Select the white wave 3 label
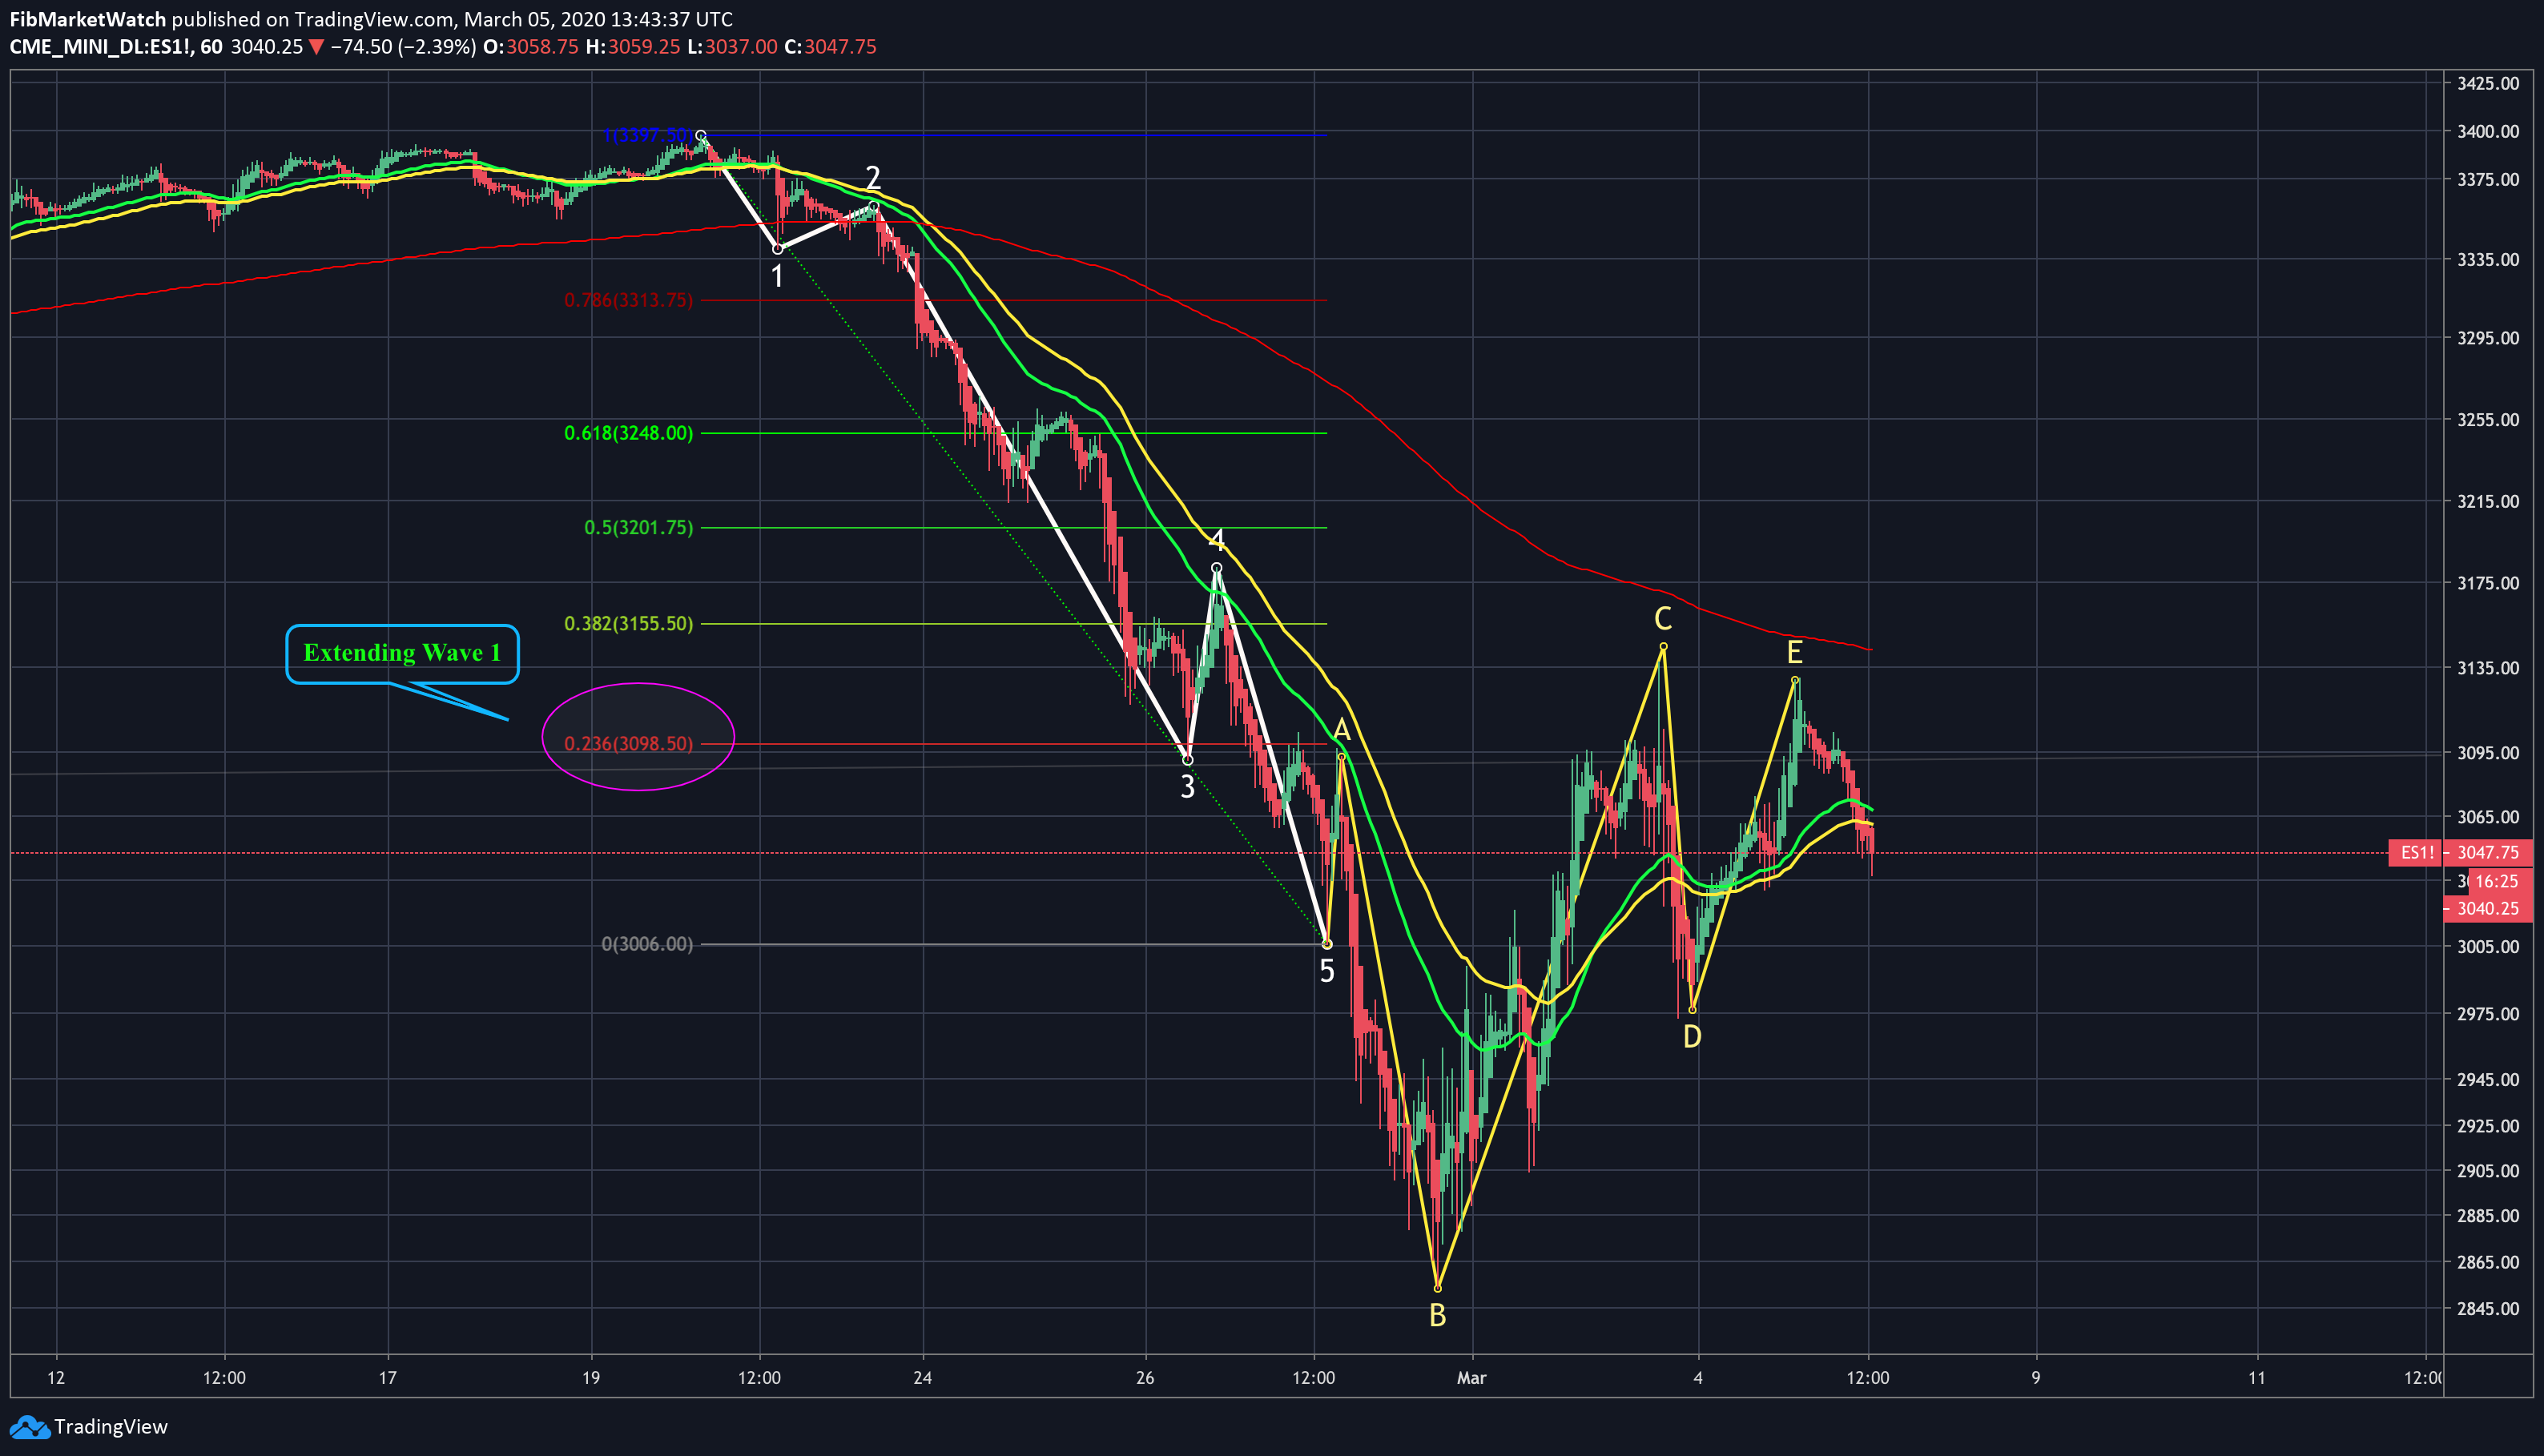2544x1456 pixels. (x=1187, y=787)
